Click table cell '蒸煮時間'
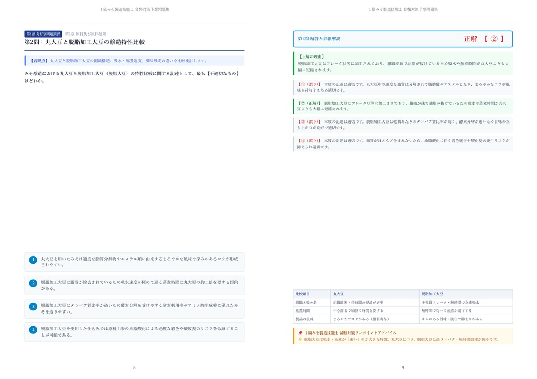This screenshot has width=537, height=379. pos(303,310)
